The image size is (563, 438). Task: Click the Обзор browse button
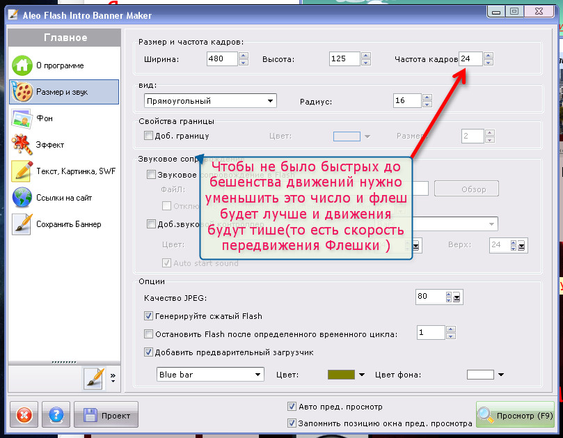[x=466, y=189]
